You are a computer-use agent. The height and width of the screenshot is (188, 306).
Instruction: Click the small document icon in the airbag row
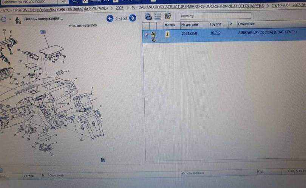click(154, 39)
